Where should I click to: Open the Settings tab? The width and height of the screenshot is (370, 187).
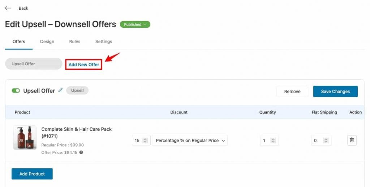(104, 42)
